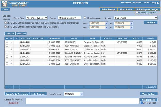The width and height of the screenshot is (161, 107).
Task: Tick the checkbox for JAMES SMITH row
Action: [x=7, y=49]
